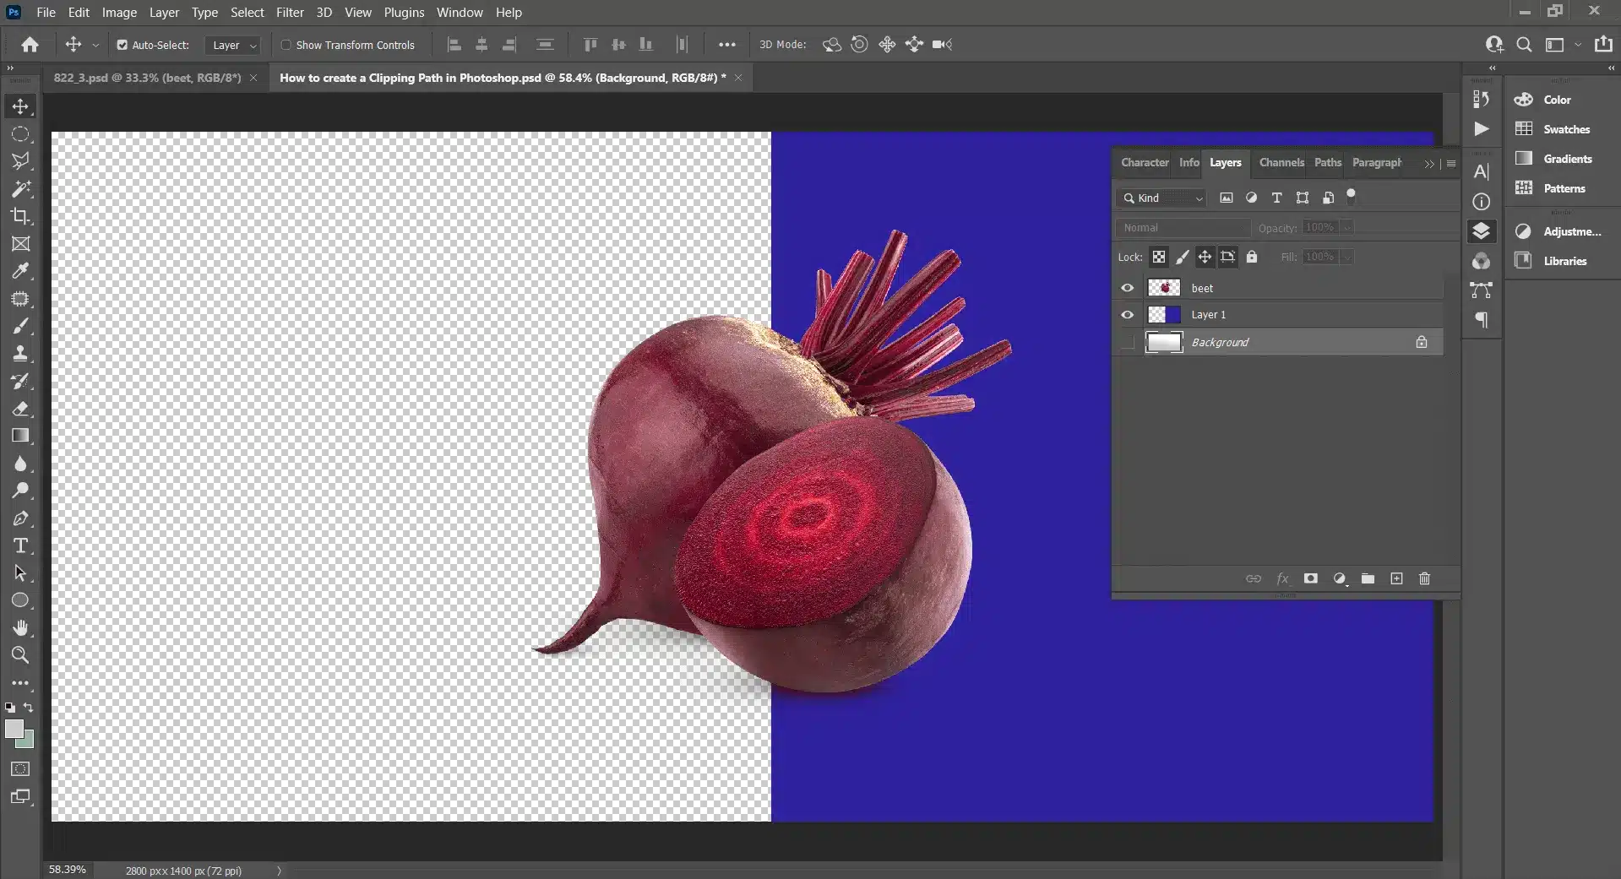1621x879 pixels.
Task: Select the Eraser tool
Action: [x=20, y=409]
